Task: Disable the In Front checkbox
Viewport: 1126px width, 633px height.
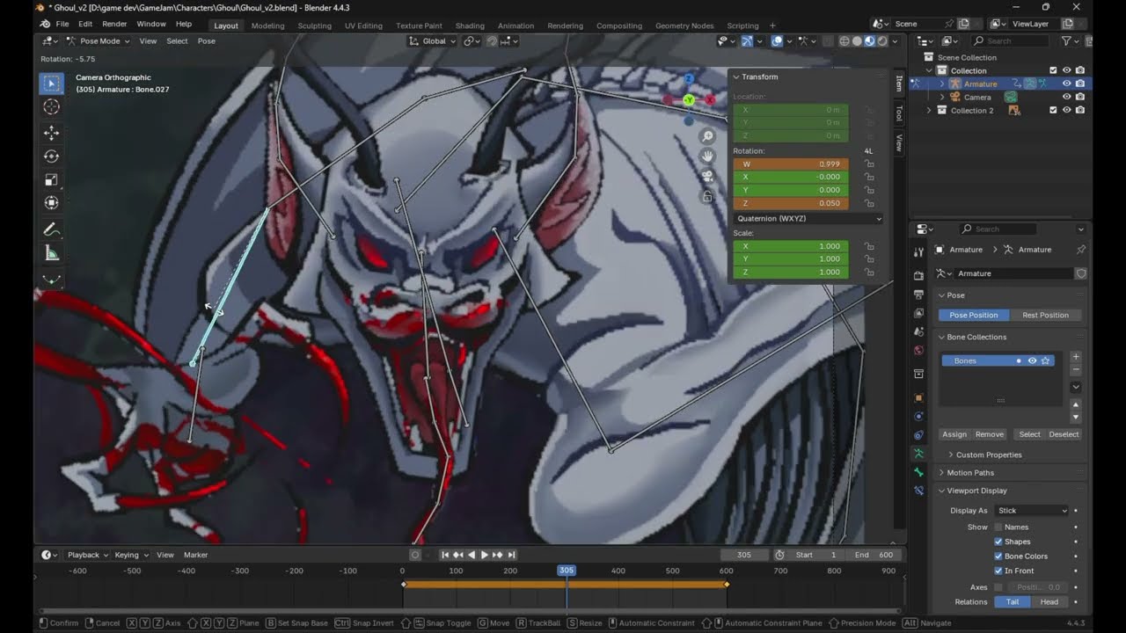Action: 998,571
